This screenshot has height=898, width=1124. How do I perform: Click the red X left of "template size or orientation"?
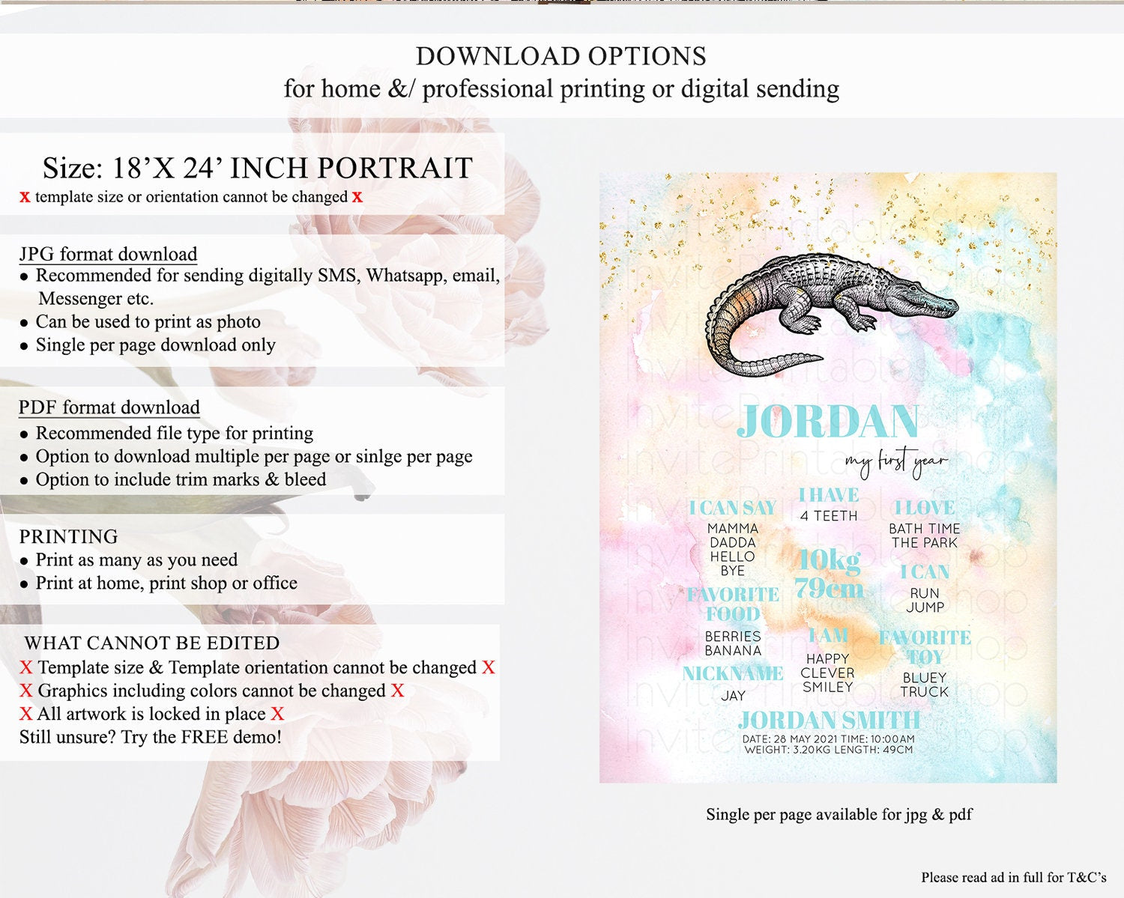[x=25, y=198]
